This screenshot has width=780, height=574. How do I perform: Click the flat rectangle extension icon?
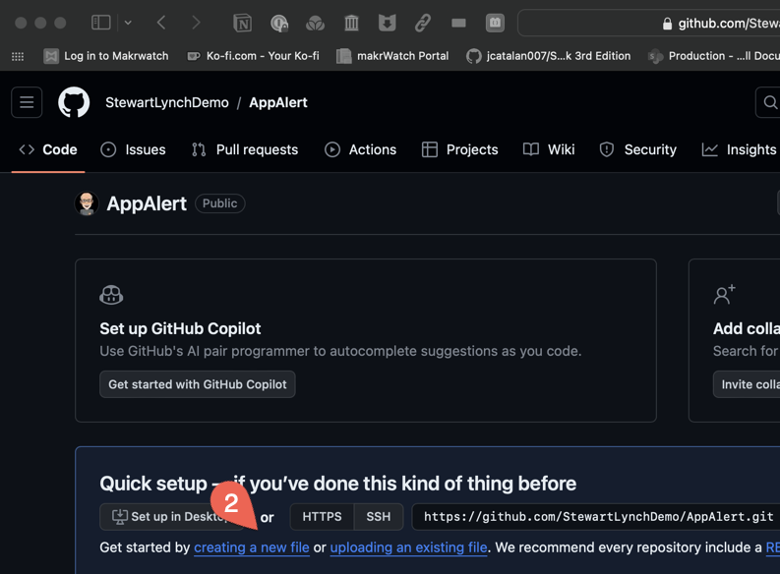458,23
